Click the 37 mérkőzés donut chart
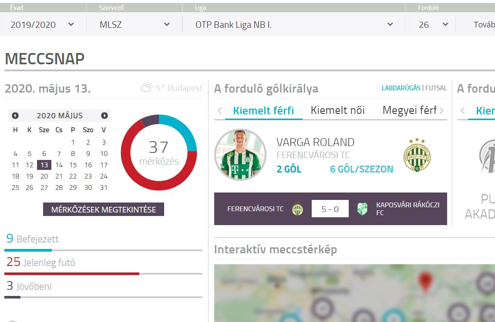Viewport: 495px width, 322px height. coord(159,153)
